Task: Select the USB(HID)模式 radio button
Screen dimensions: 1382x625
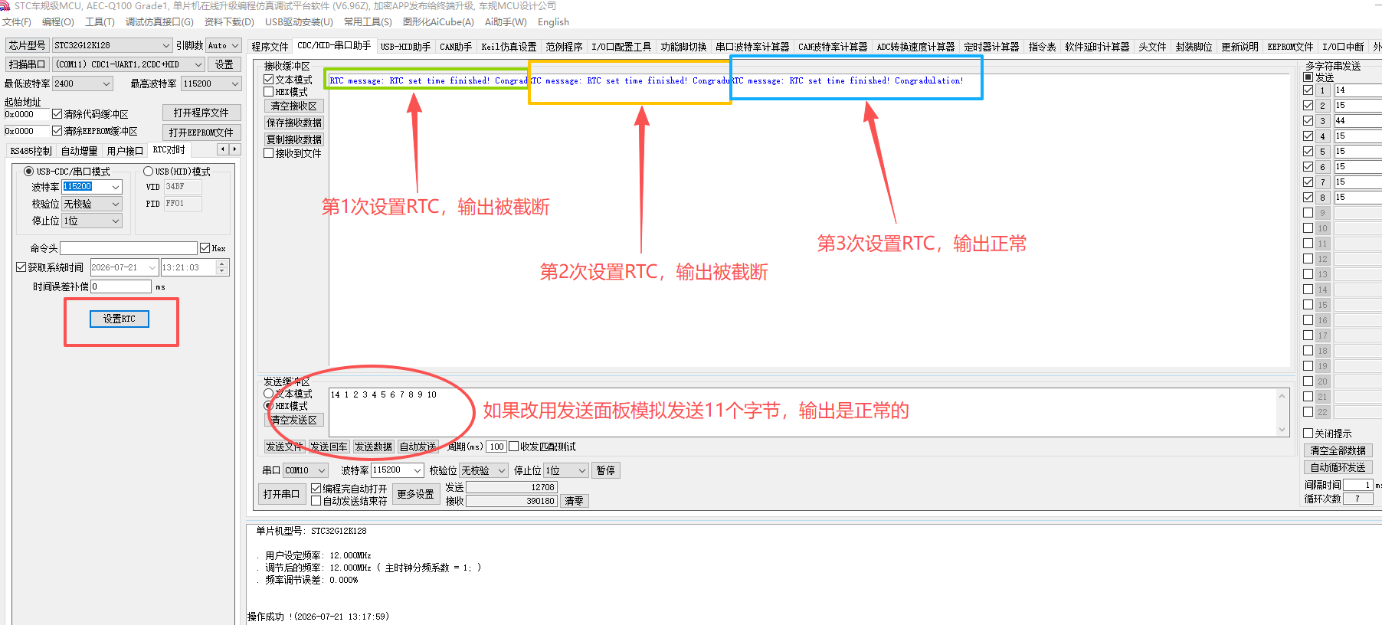Action: [149, 172]
